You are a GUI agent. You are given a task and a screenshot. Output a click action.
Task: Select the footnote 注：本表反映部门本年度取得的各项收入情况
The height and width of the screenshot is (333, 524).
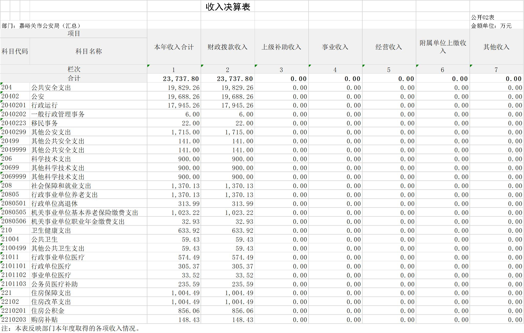pyautogui.click(x=70, y=328)
